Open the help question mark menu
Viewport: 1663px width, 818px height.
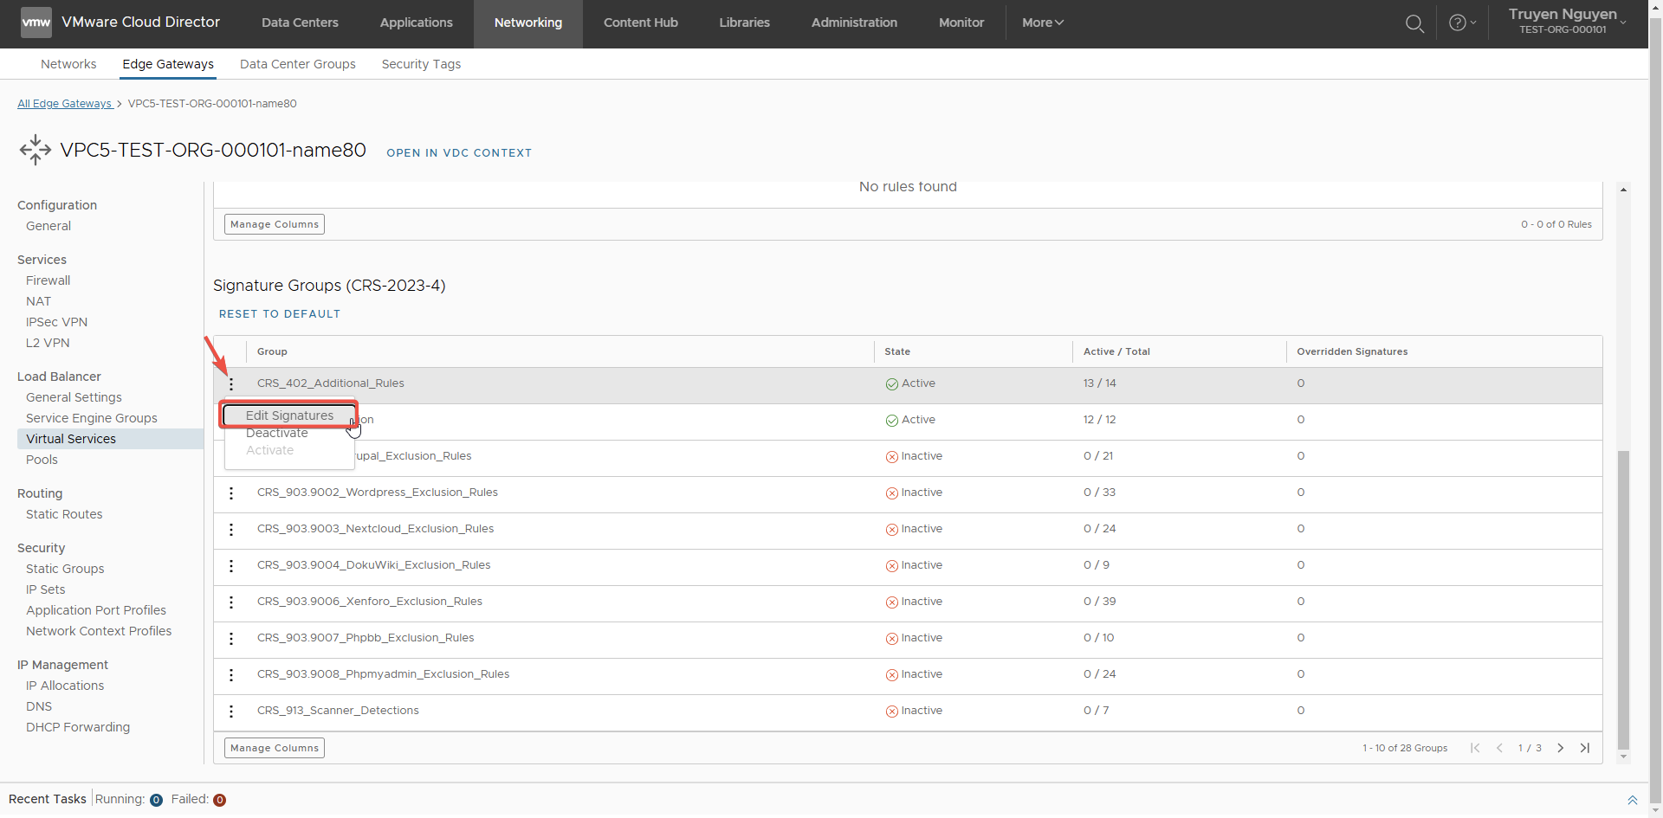click(1461, 23)
